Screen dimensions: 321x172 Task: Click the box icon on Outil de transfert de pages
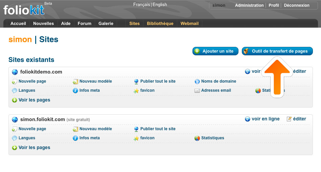pyautogui.click(x=246, y=51)
